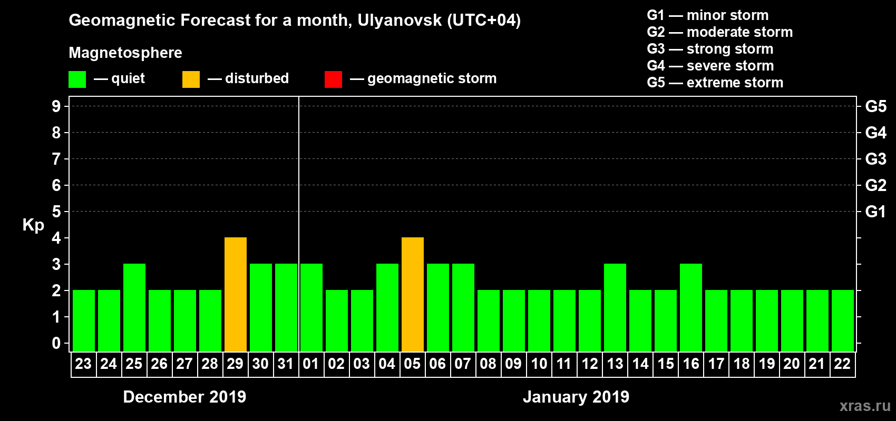Click date label 10 on the axis

539,364
